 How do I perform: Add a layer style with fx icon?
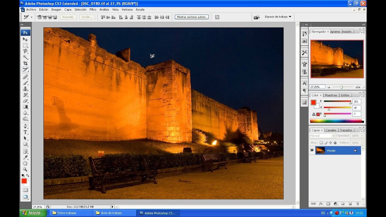point(321,204)
